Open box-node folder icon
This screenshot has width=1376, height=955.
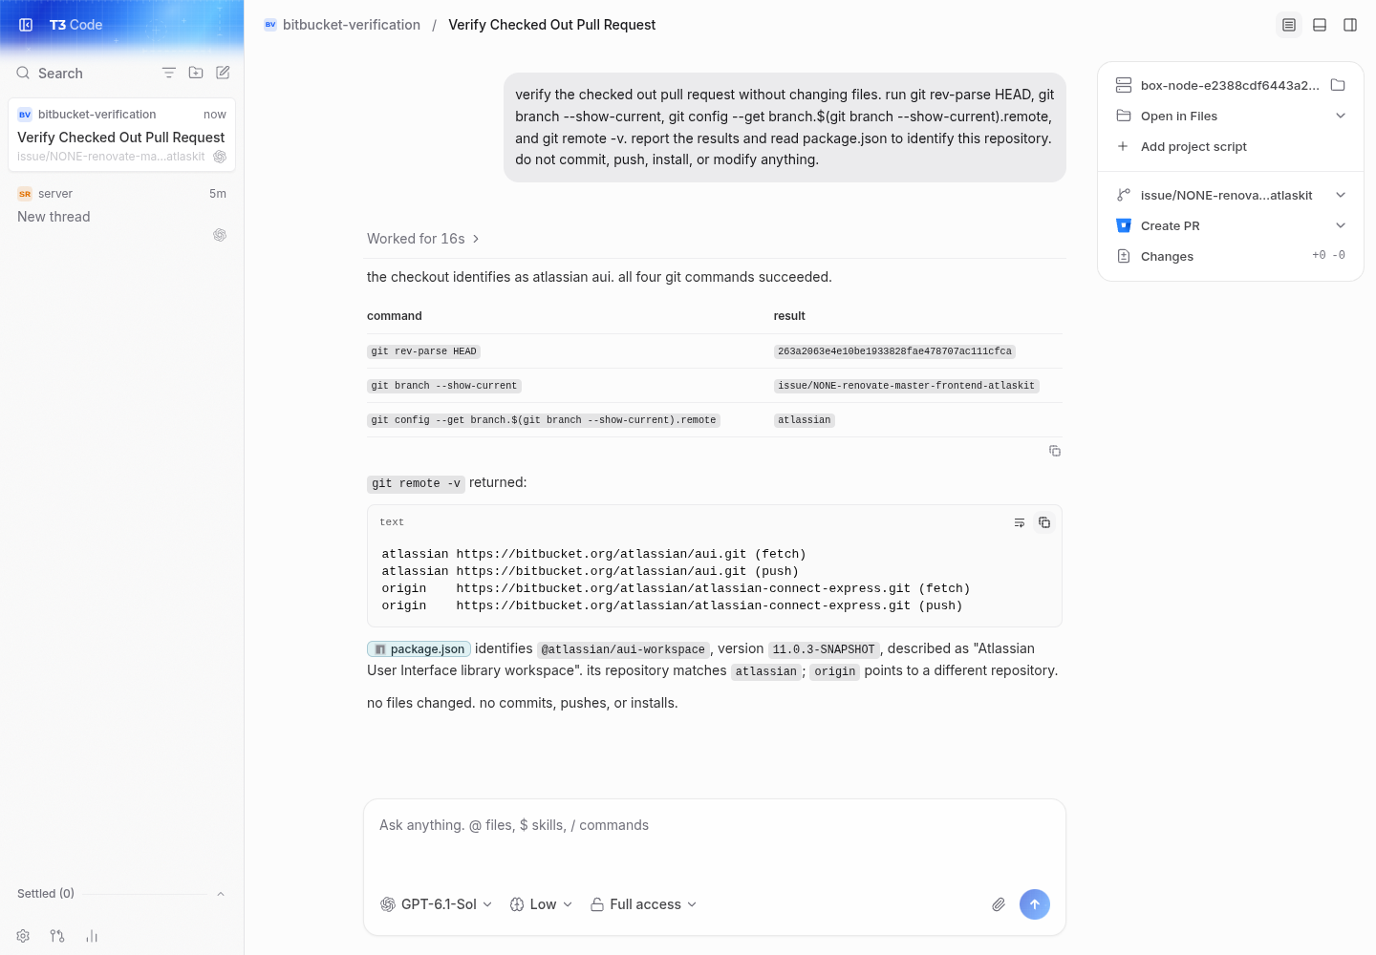click(x=1338, y=85)
